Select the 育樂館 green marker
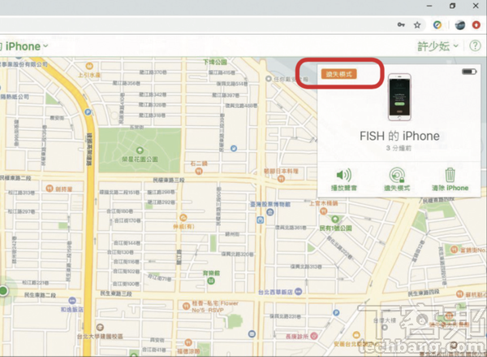Viewport: 487px width, 357px height. [211, 281]
